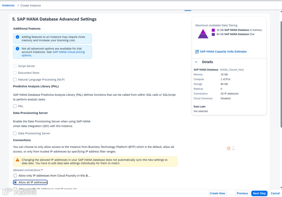Image resolution: width=282 pixels, height=197 pixels.
Task: Collapse the Details panel chevron
Action: (x=196, y=62)
